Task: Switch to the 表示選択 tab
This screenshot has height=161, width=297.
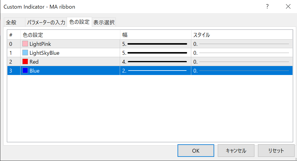Action: pos(104,22)
